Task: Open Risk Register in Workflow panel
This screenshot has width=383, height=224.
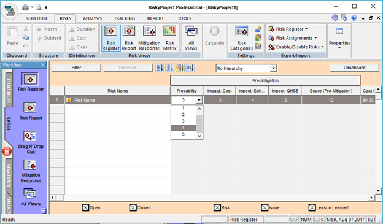Action: (x=31, y=82)
